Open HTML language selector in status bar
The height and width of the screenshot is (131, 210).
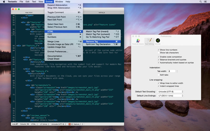pos(35,124)
